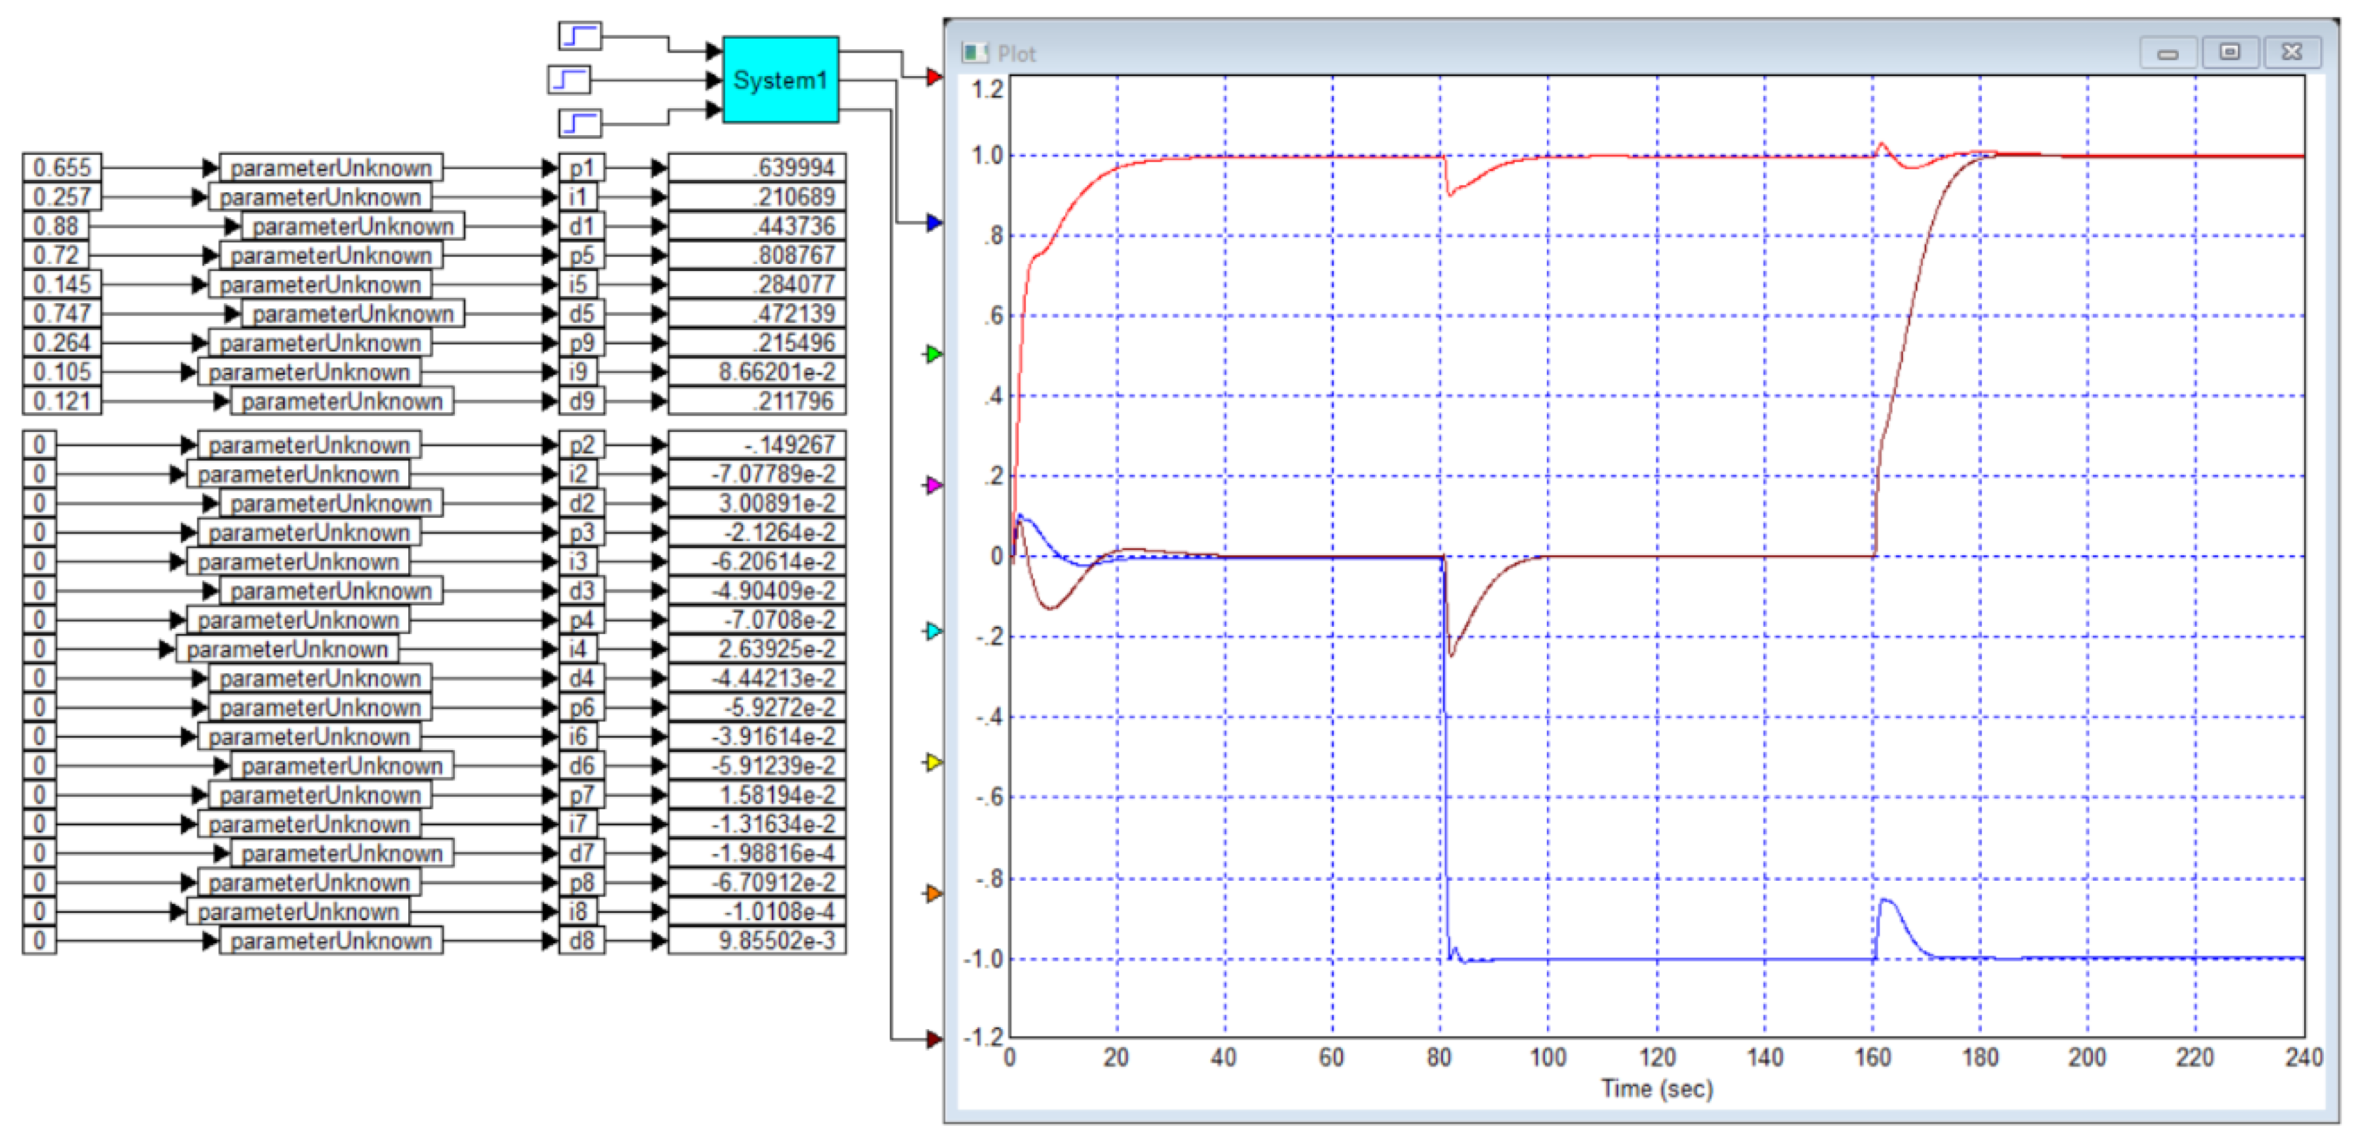This screenshot has width=2356, height=1146.
Task: Click the yellow plot input connector
Action: (934, 762)
